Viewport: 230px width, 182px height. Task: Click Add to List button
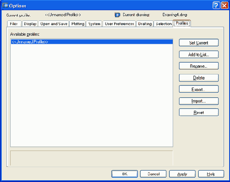click(199, 54)
